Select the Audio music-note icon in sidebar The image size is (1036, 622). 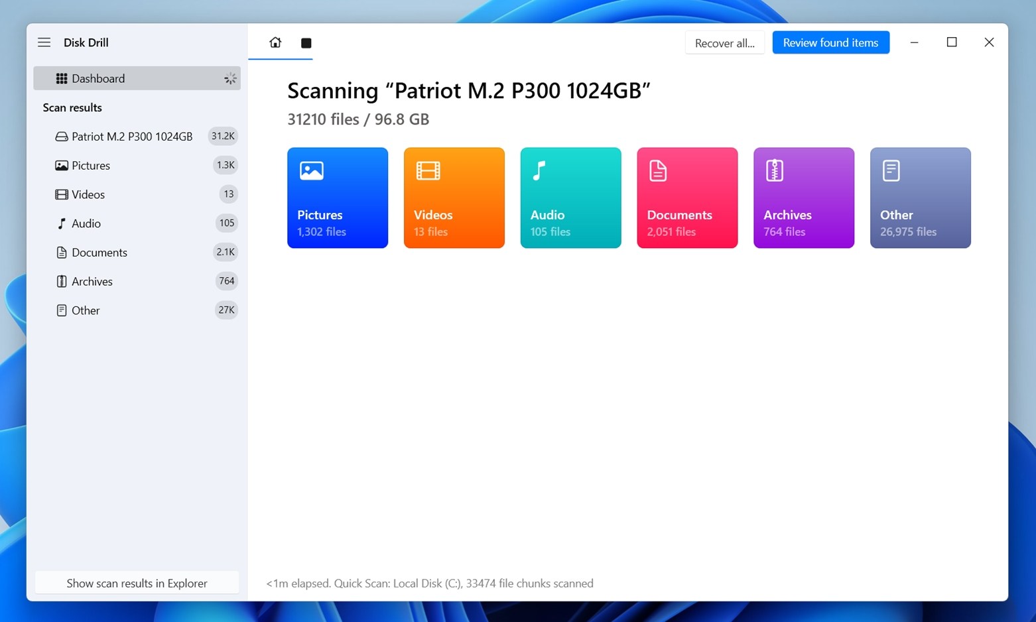tap(61, 223)
